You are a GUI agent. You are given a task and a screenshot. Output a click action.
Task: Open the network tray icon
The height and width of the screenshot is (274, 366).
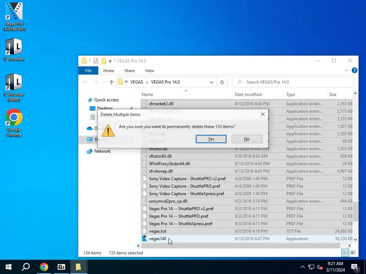311,267
